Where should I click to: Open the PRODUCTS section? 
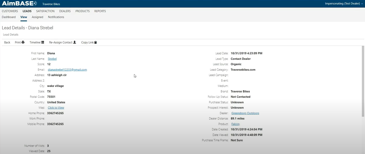(x=82, y=11)
